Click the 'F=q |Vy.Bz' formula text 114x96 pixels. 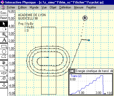click(x=26, y=24)
